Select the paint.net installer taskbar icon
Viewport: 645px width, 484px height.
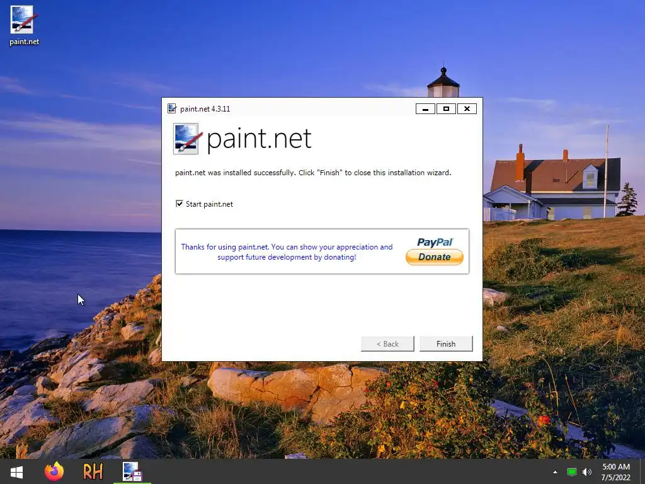132,471
